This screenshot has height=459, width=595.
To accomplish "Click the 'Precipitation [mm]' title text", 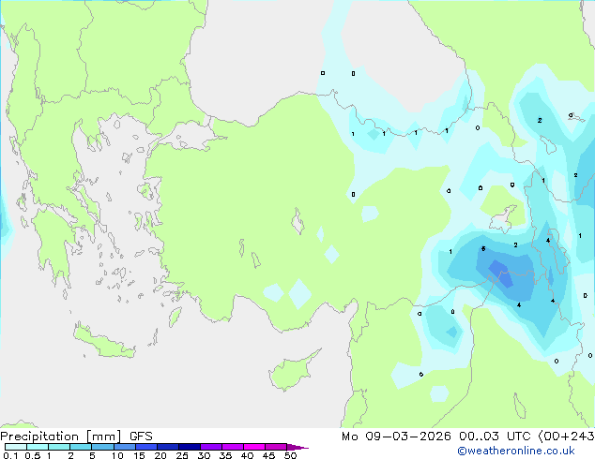I will point(61,437).
